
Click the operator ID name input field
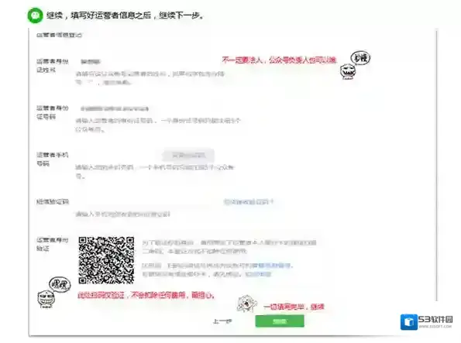coord(147,62)
